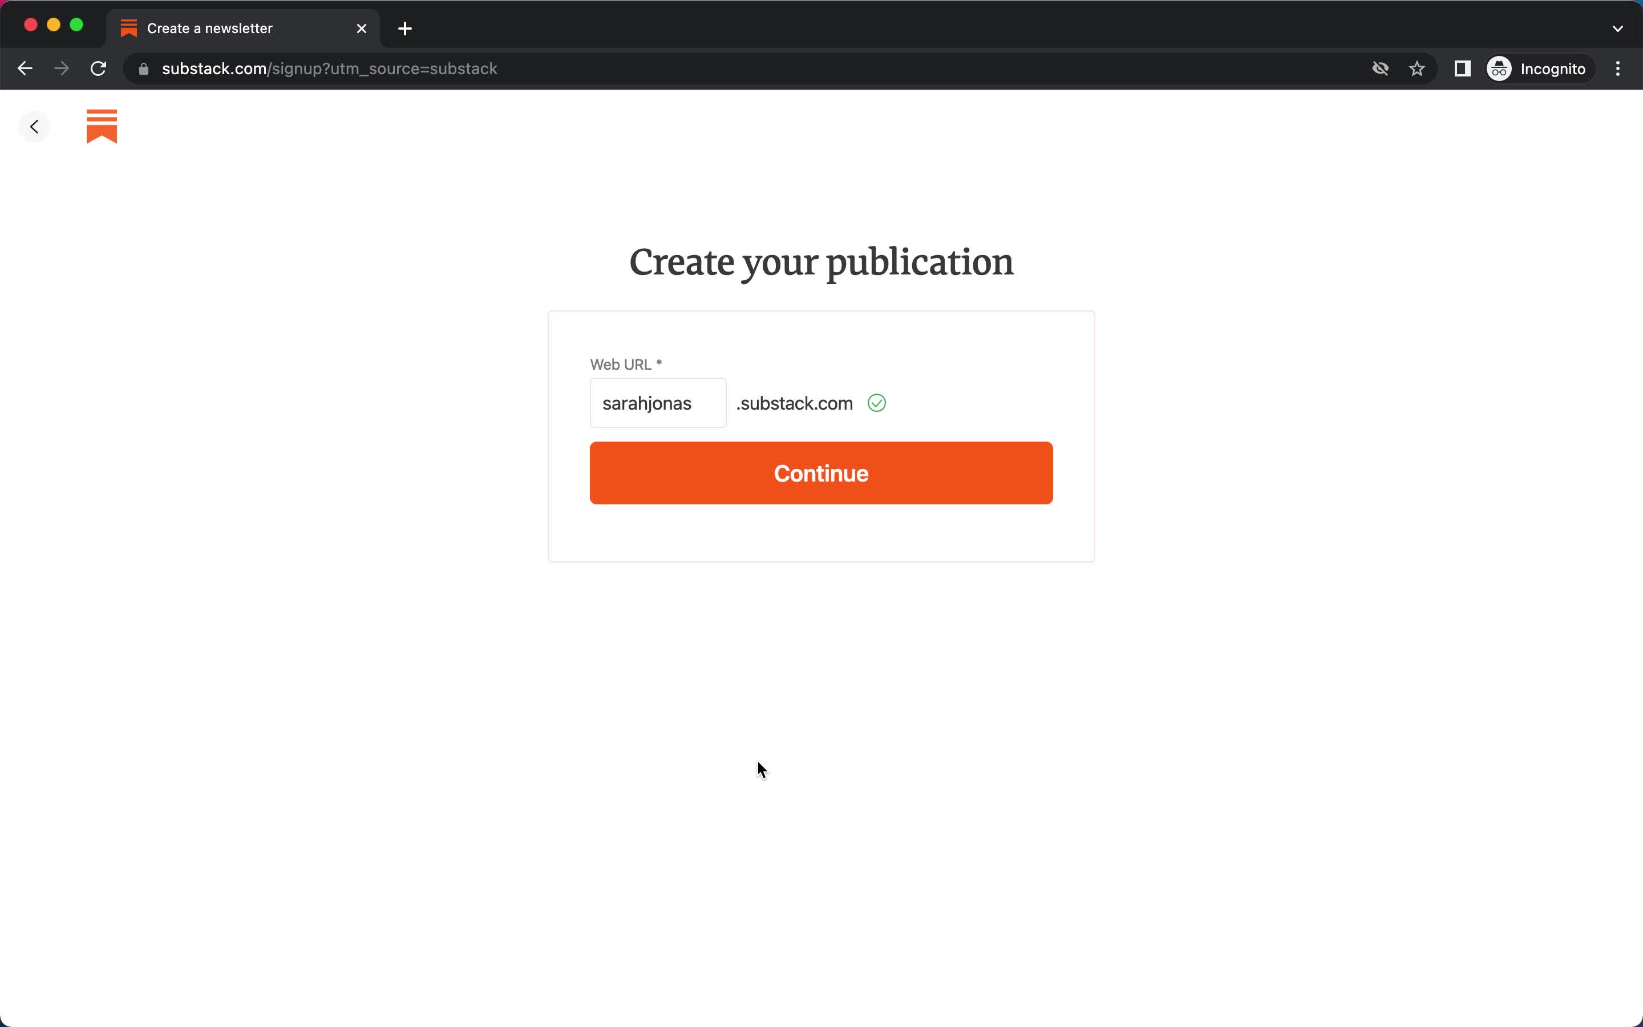Click the Substack logo
The image size is (1643, 1027).
102,126
